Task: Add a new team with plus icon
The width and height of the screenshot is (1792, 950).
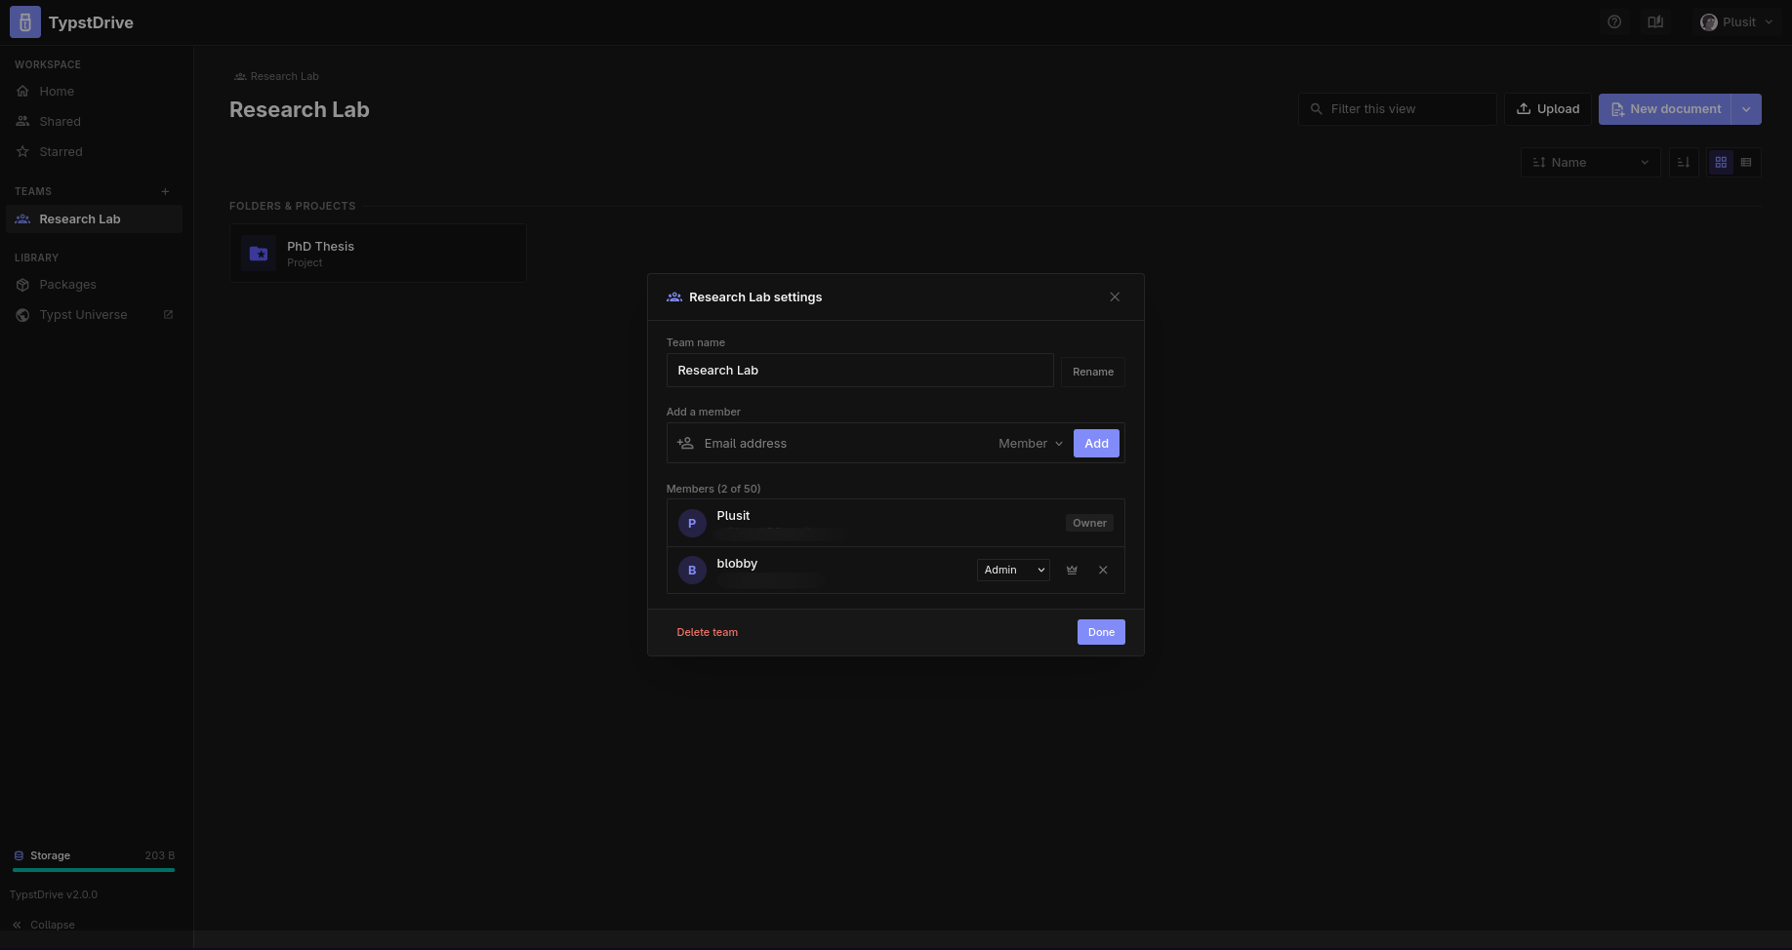Action: [x=165, y=191]
